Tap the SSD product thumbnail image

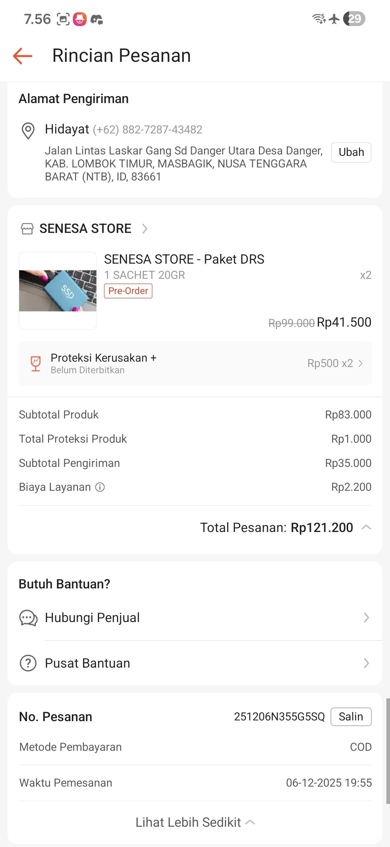[x=58, y=291]
